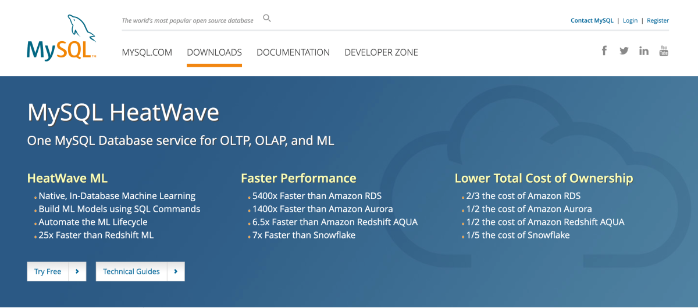Click 'Build ML Models using SQL Commands'
Viewport: 698px width, 308px height.
119,209
